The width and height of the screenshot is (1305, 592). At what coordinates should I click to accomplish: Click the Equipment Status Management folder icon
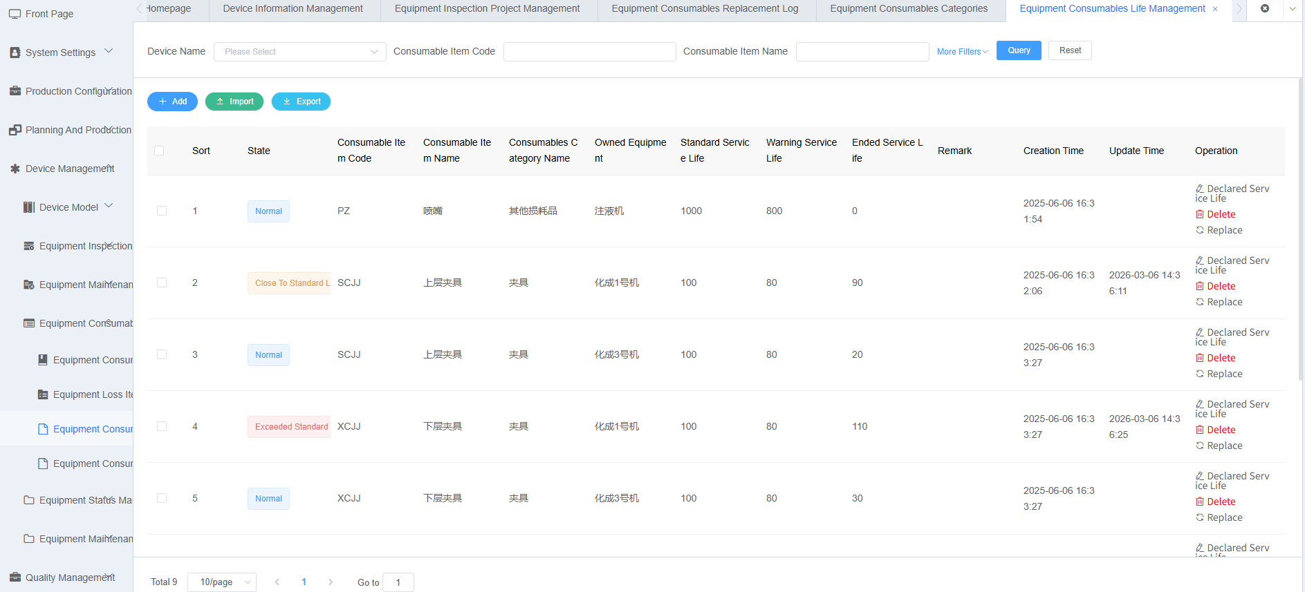(29, 500)
